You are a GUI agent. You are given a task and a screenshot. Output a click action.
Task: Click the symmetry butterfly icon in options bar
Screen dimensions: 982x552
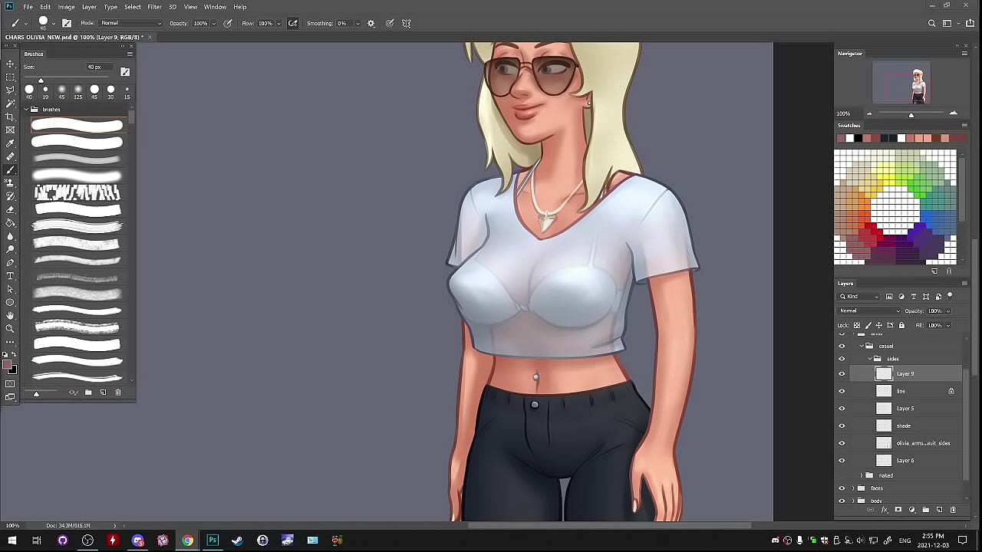407,23
